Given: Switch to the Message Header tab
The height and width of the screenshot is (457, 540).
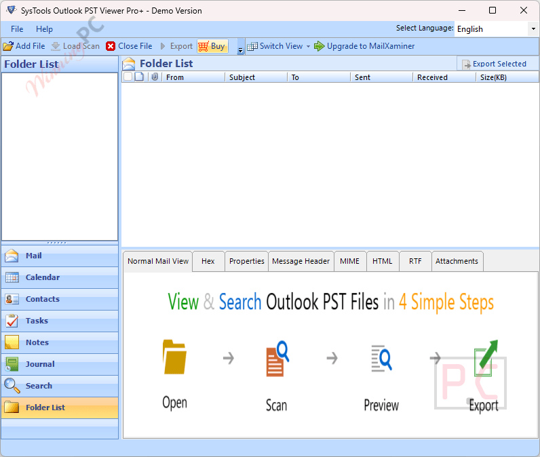Looking at the screenshot, I should click(x=301, y=262).
